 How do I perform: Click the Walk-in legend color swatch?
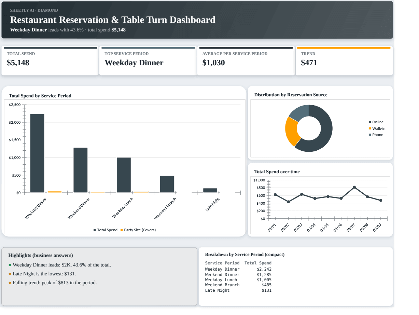click(370, 128)
